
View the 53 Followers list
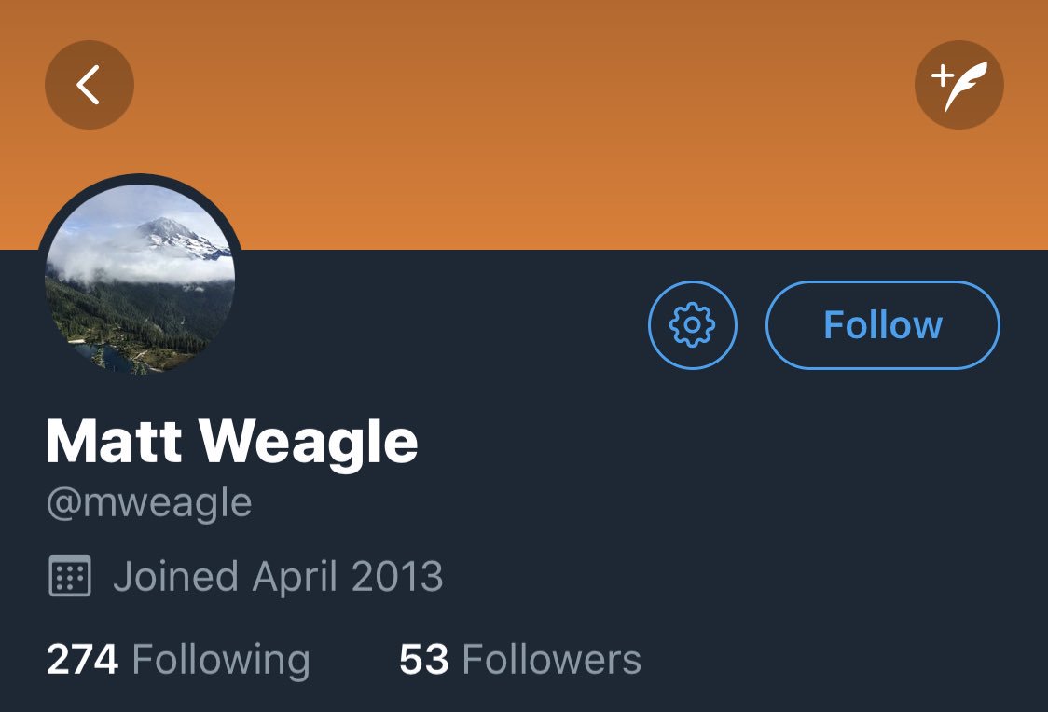(520, 660)
